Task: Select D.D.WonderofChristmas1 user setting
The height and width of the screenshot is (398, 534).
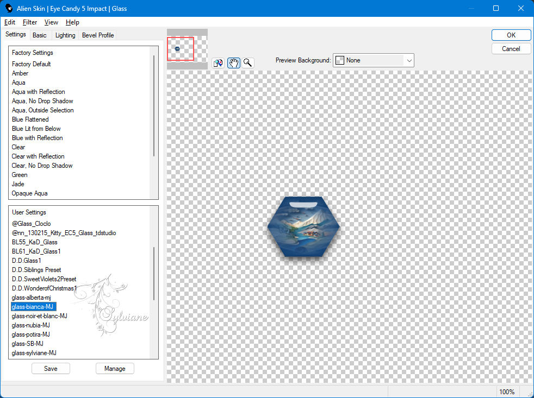Action: pos(44,288)
